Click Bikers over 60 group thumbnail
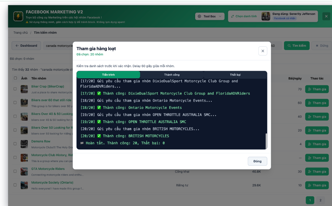Screen dimensions: 332x206 coord(24,103)
